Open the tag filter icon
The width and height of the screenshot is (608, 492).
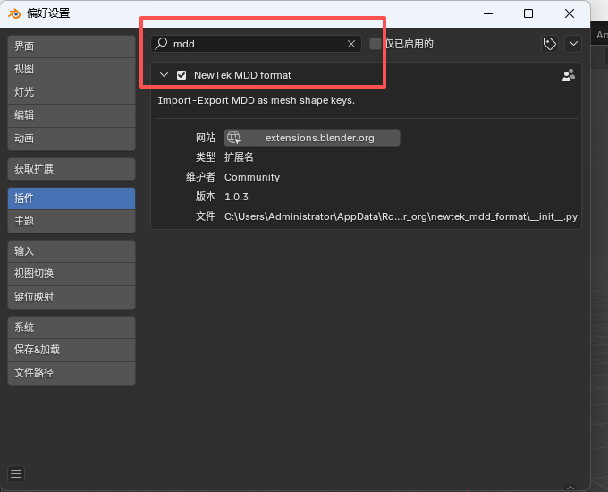click(x=550, y=44)
